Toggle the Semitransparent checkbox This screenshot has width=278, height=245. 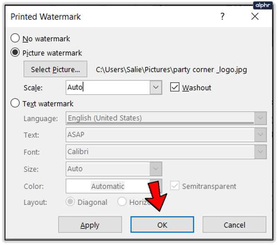(x=175, y=186)
